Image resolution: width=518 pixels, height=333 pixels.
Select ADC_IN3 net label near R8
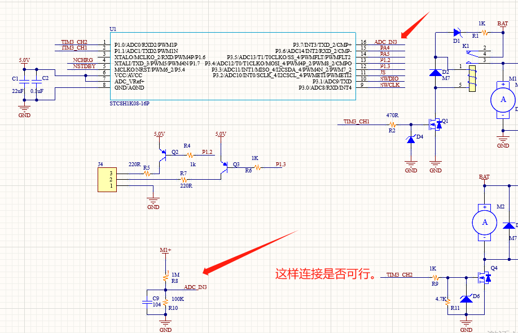(195, 287)
